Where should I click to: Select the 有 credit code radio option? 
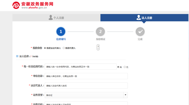tap(118, 67)
